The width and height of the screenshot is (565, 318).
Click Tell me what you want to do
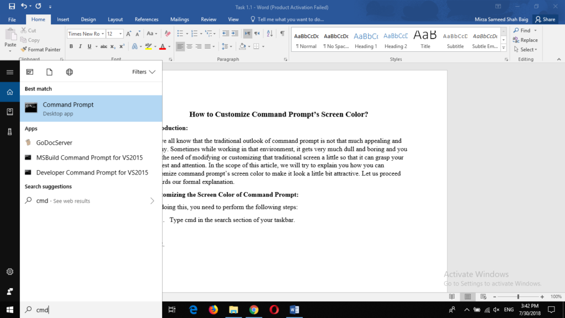coord(287,19)
